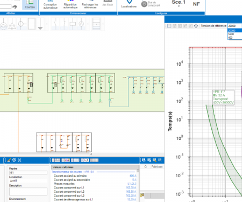Choose the switch symbol in palette
242x202 pixels.
click(x=55, y=24)
